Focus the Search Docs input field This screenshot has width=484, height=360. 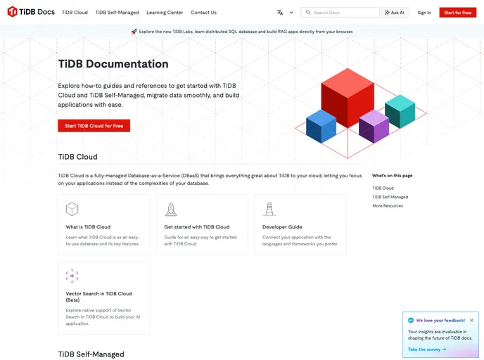pos(340,13)
